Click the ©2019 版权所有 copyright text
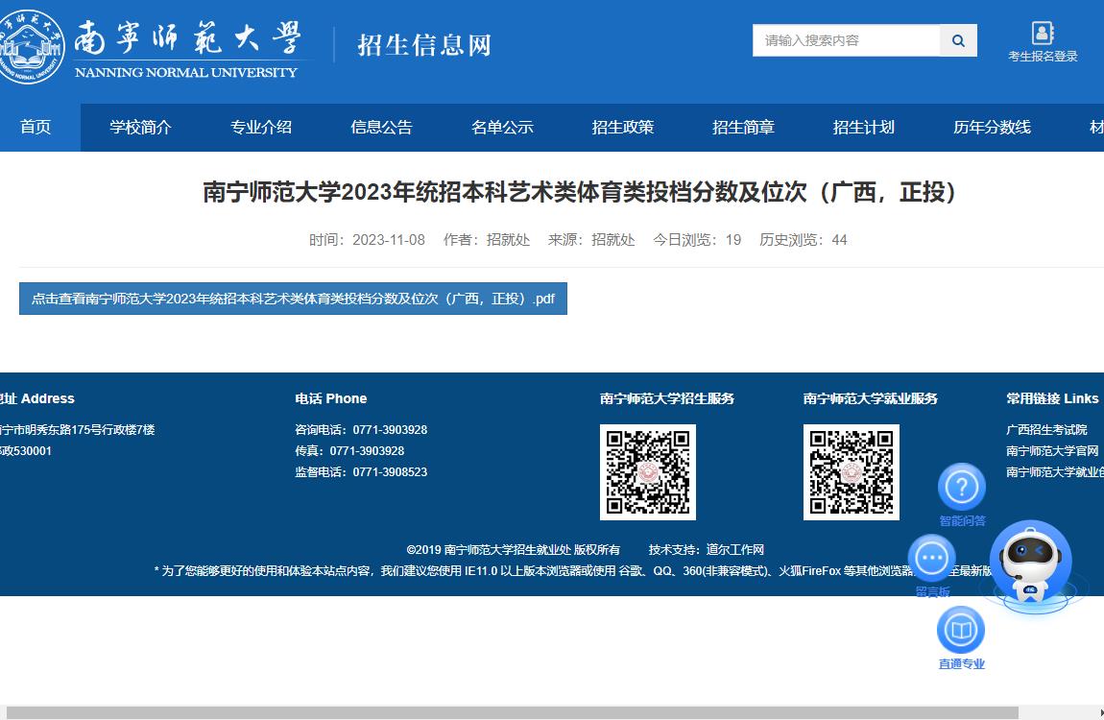 tap(514, 550)
